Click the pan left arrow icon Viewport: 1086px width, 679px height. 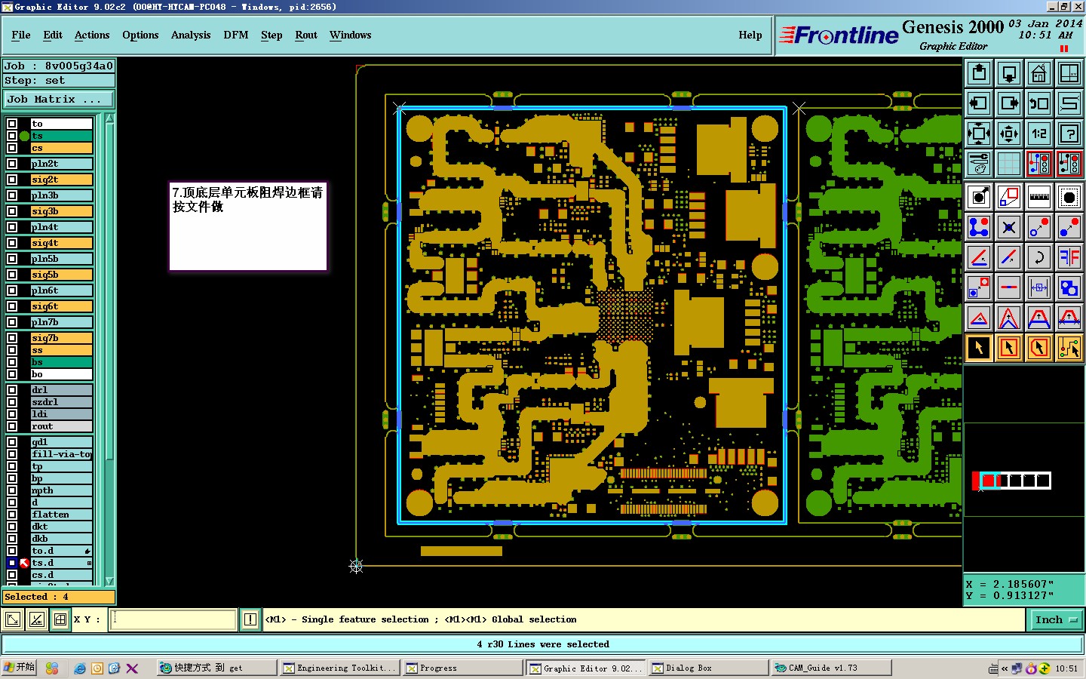tap(979, 103)
